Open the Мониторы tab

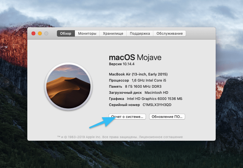coord(87,33)
